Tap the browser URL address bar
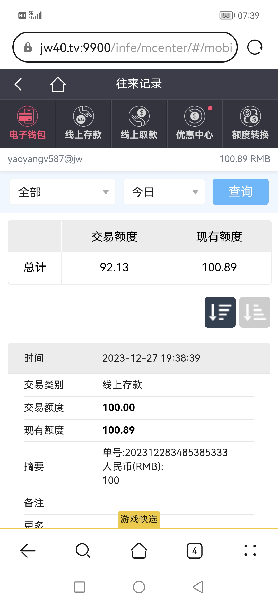Viewport: 278px width, 602px height. (125, 47)
